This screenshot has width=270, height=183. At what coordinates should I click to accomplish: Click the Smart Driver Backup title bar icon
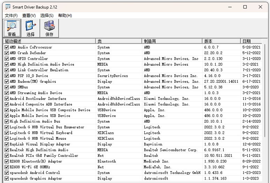8,7
